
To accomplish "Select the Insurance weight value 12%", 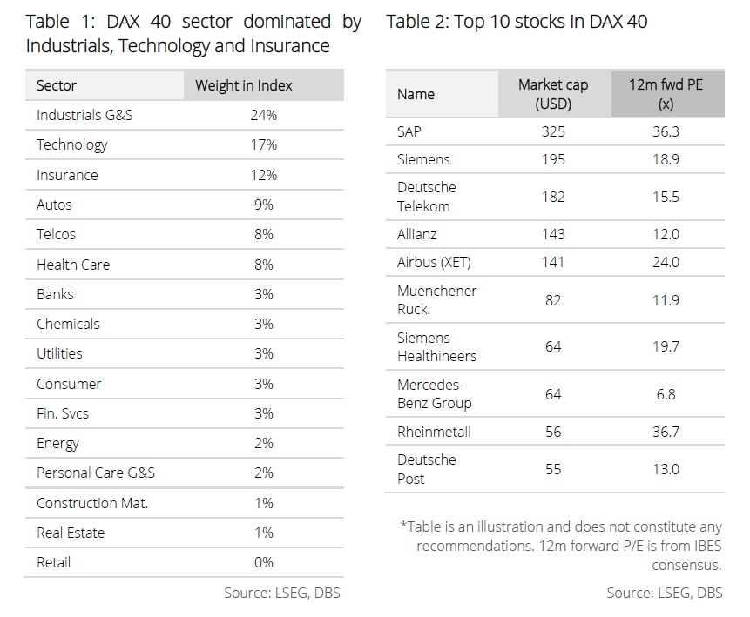I will pyautogui.click(x=264, y=175).
